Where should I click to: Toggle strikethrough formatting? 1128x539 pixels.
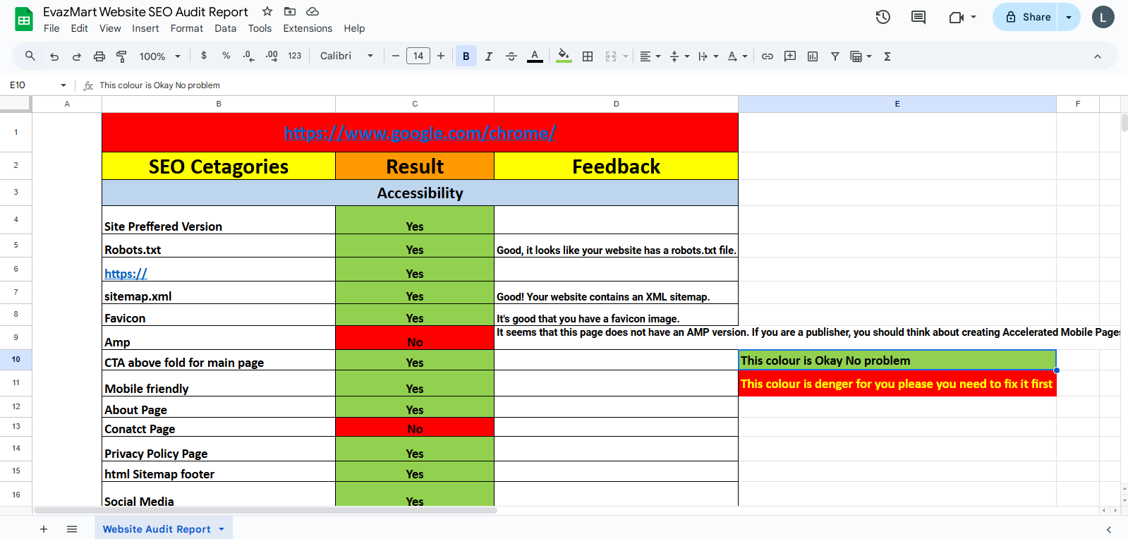(x=511, y=56)
